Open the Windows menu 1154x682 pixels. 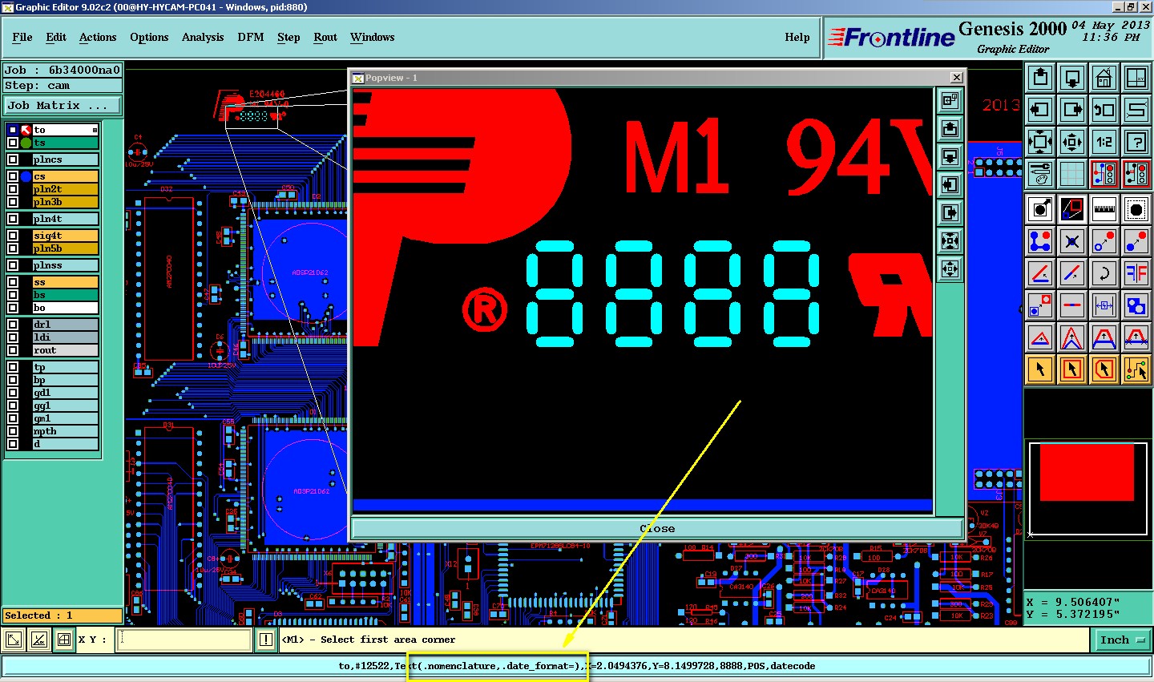(x=373, y=37)
